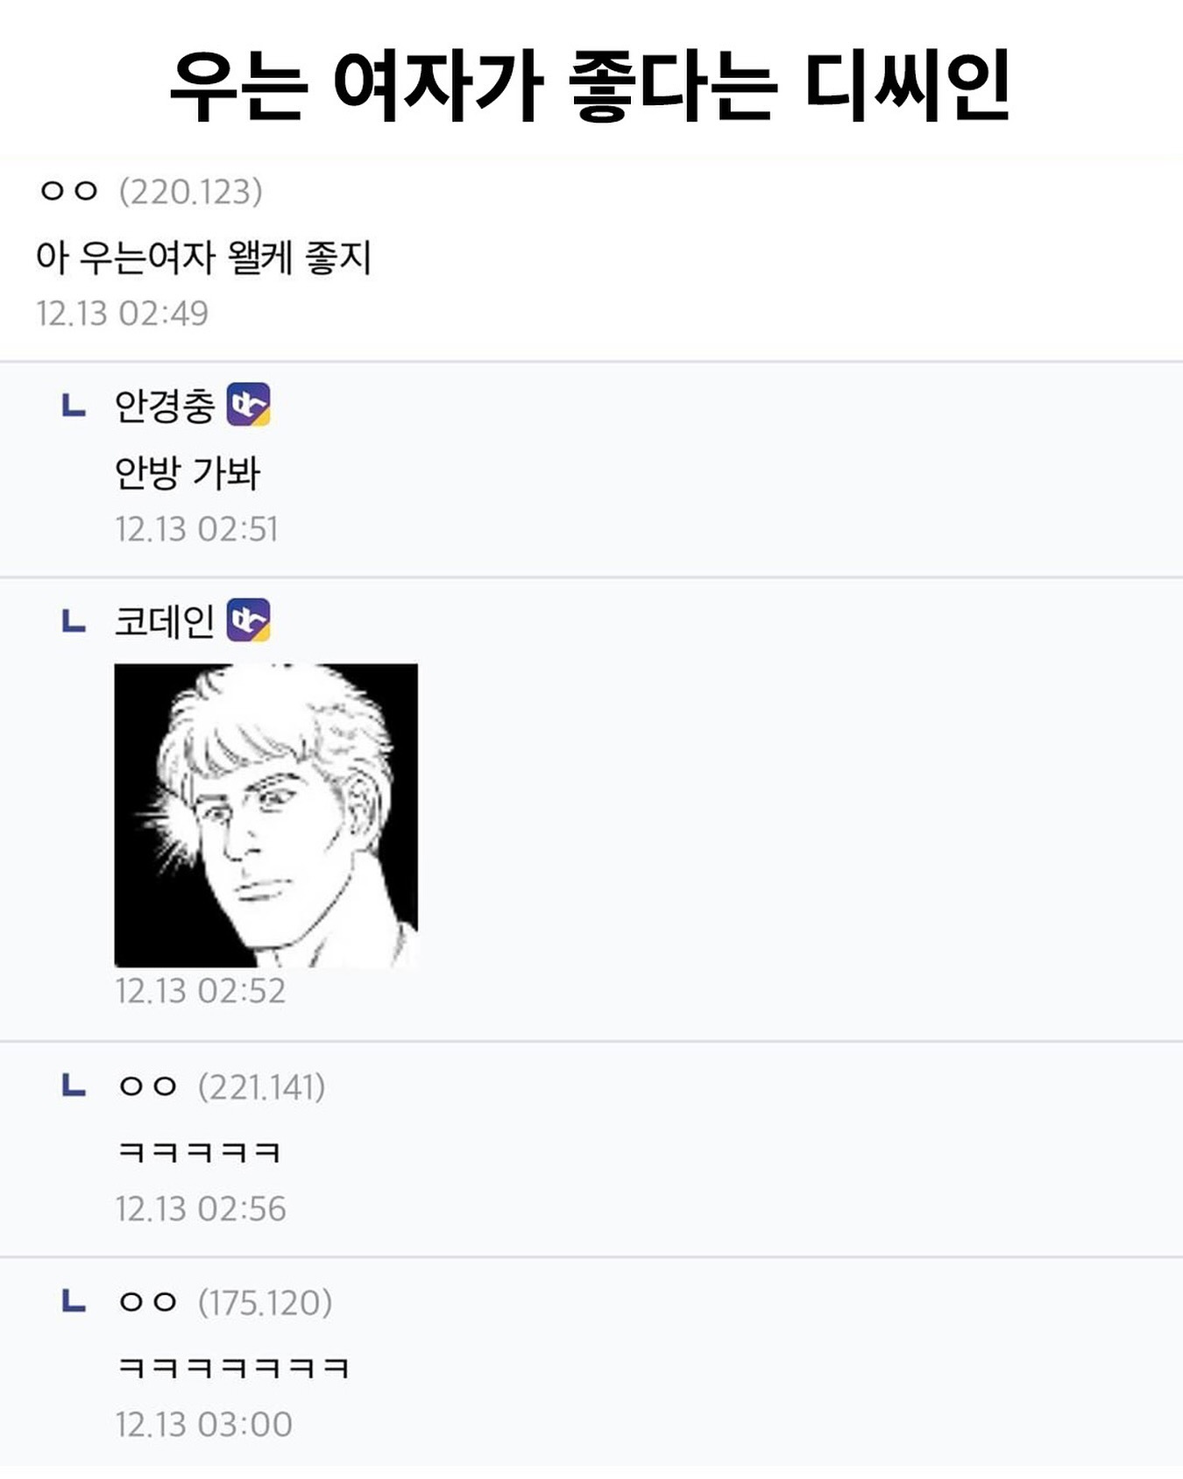Open the 안경충 user profile
This screenshot has width=1183, height=1479.
point(165,406)
